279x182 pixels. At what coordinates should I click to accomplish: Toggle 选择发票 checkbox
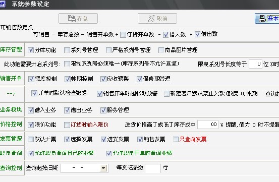point(67,139)
